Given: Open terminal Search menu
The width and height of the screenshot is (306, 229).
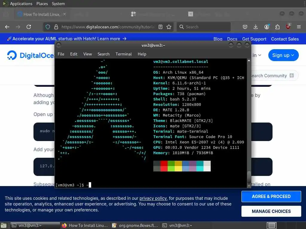Looking at the screenshot, I should point(103,54).
